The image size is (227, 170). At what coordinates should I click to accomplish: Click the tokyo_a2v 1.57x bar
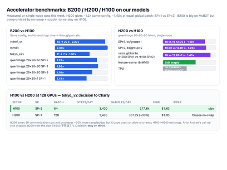(x=72, y=54)
